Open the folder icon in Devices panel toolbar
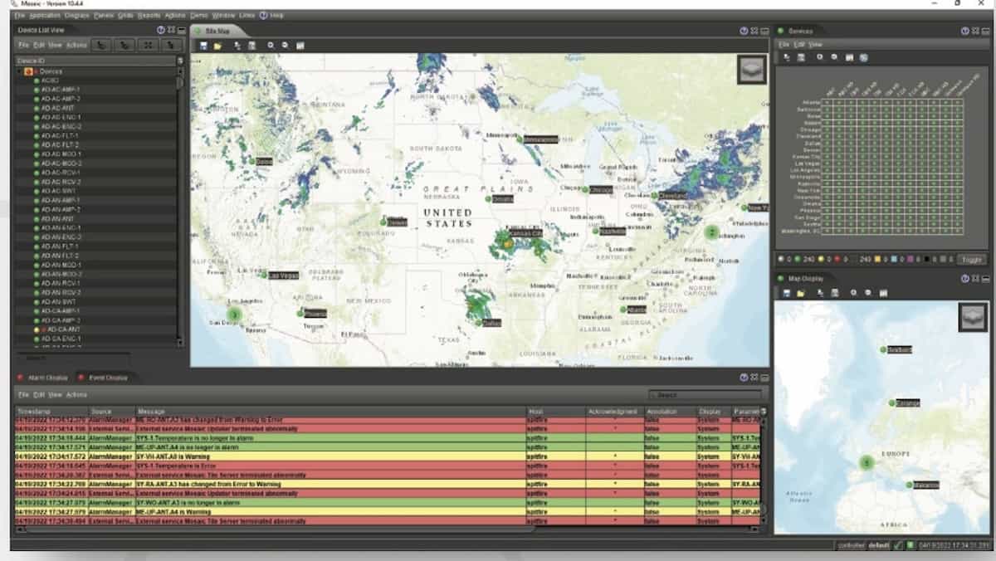Viewport: 996px width, 561px height. point(803,56)
